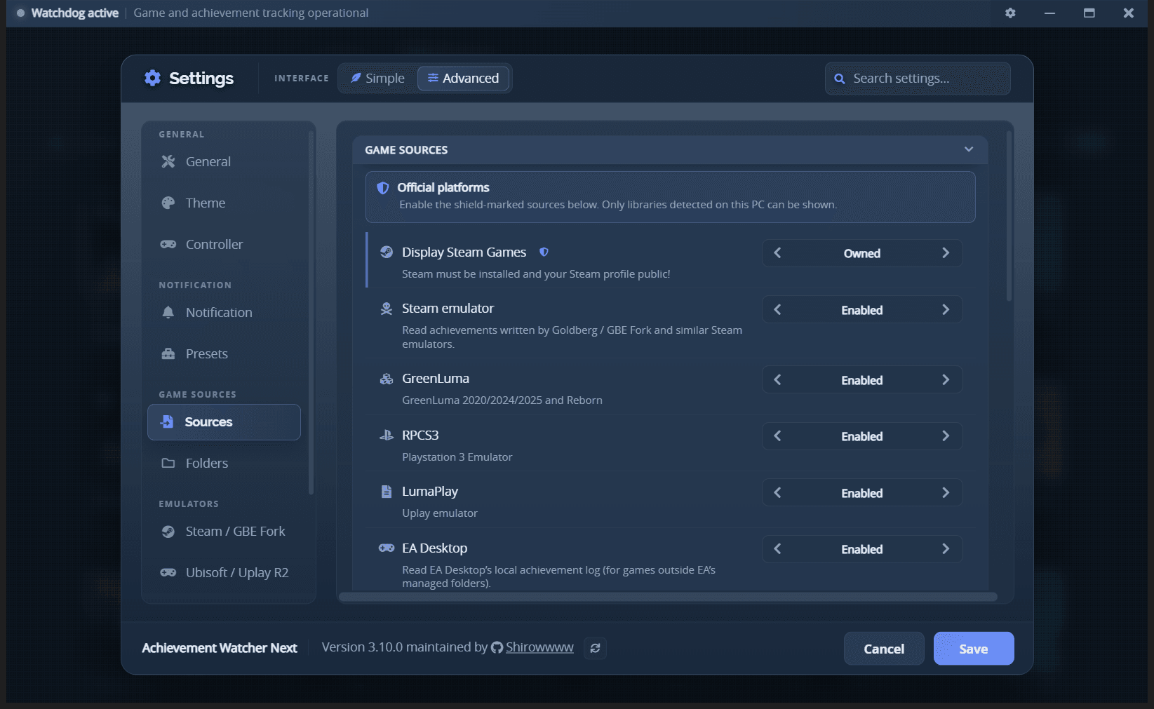Click the Theme palette icon
Screen dimensions: 1154x709
pos(168,203)
